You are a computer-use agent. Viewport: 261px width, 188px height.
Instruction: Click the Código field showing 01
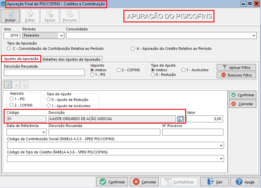(26, 119)
